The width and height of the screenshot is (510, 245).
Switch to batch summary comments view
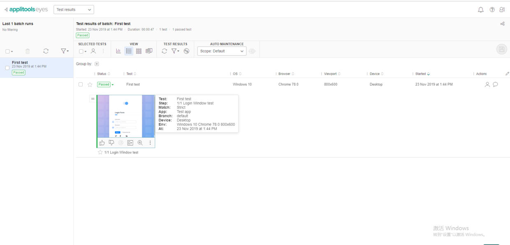[149, 51]
